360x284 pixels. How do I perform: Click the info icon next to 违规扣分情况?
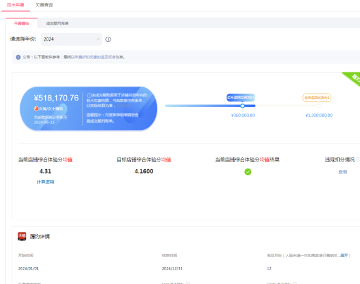[358, 159]
